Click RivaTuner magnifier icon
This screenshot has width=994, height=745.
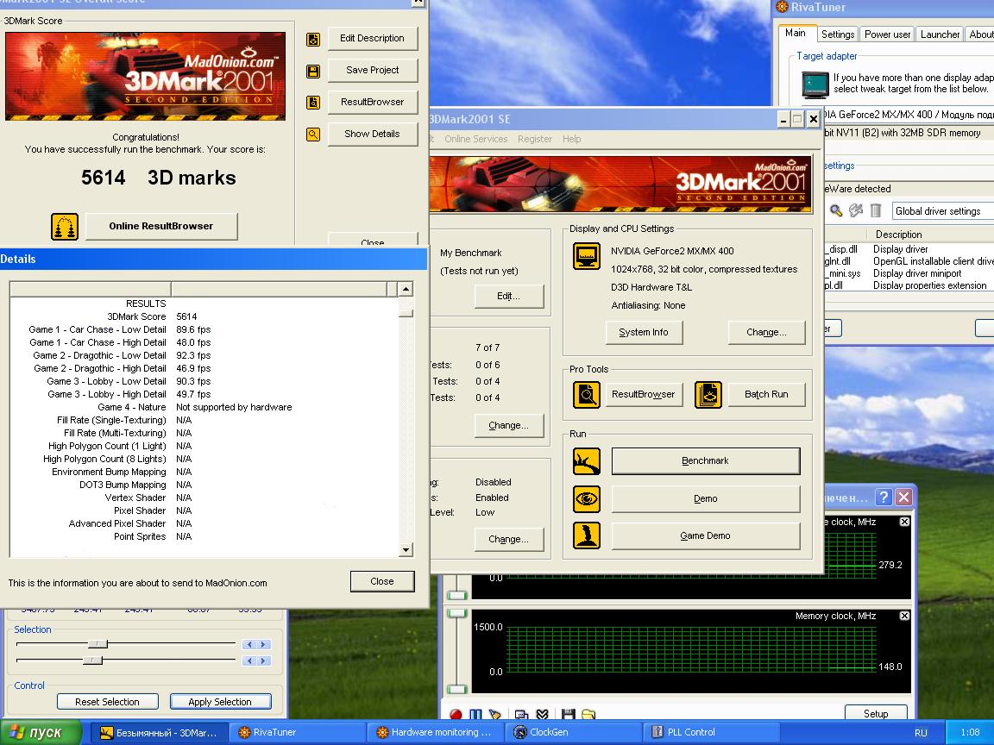[x=836, y=210]
